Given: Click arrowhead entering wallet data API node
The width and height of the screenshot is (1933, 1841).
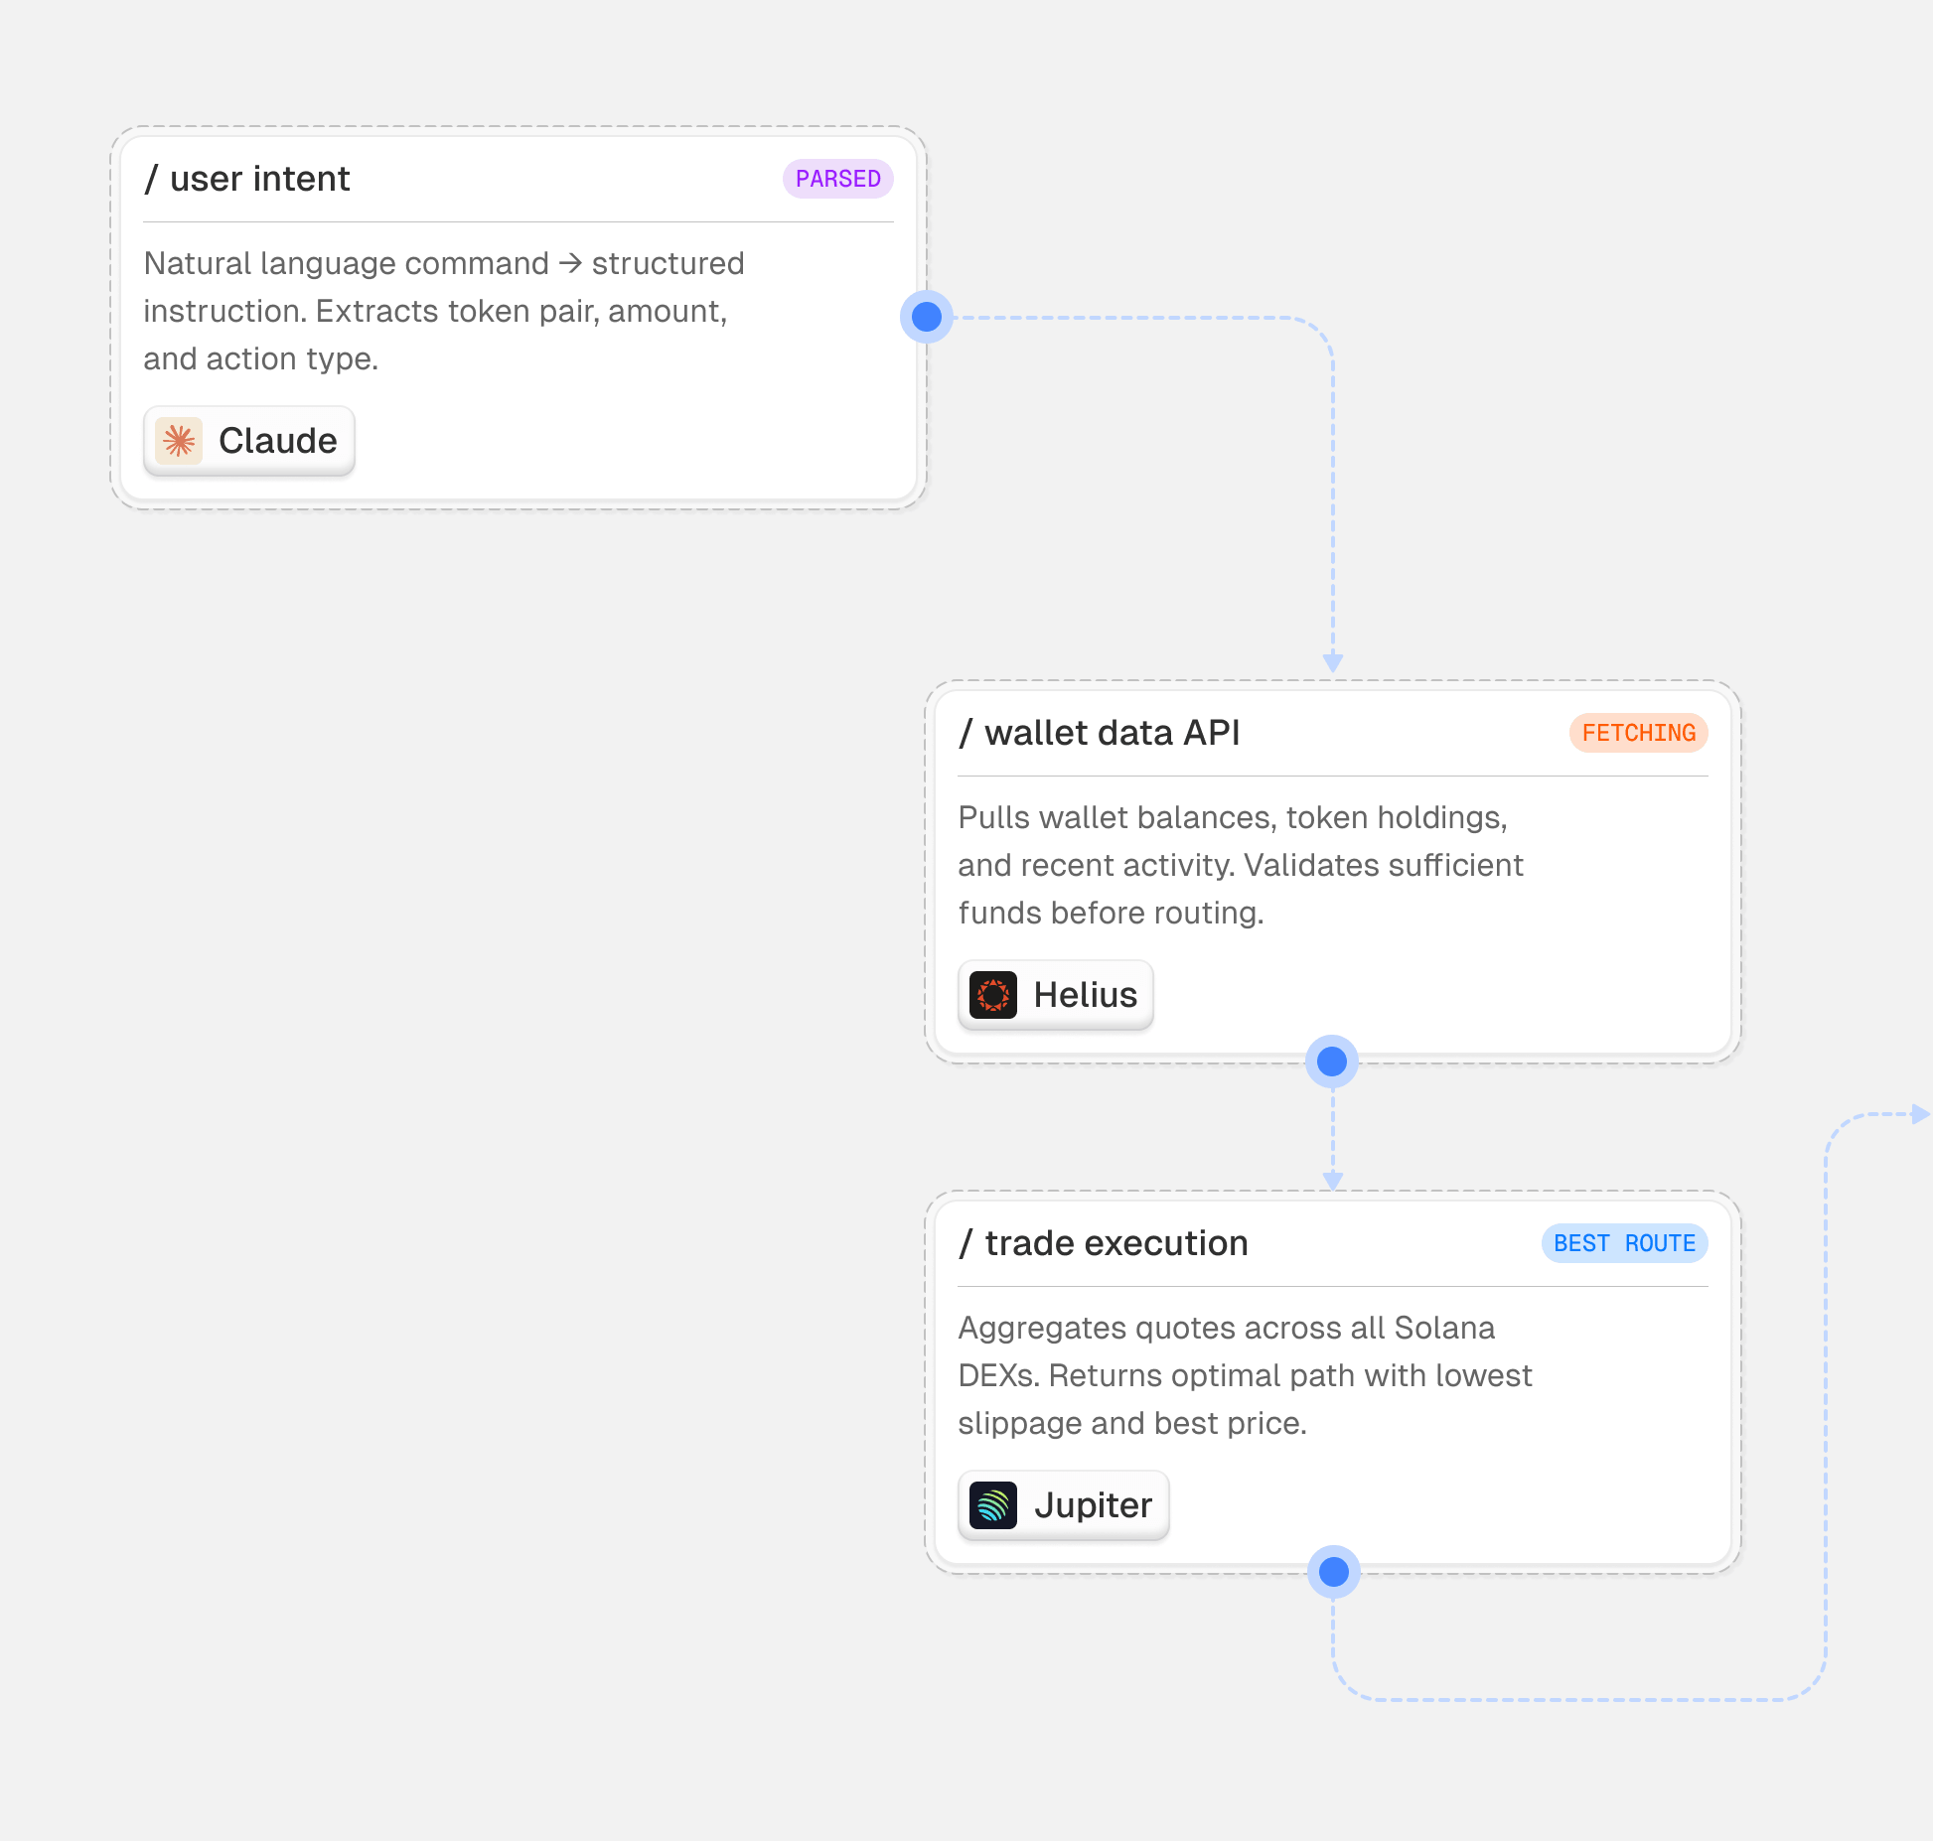Looking at the screenshot, I should pos(1333,663).
